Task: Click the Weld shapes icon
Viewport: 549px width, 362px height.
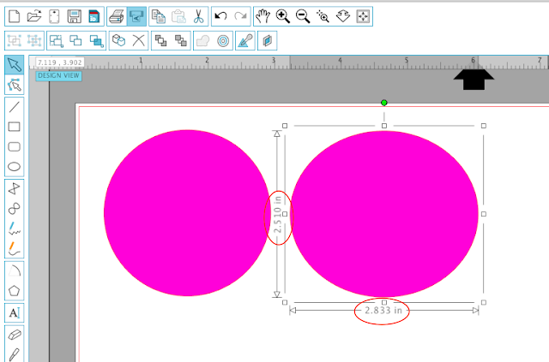Action: pos(203,41)
